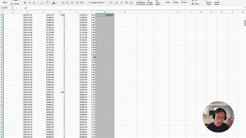This screenshot has width=246, height=138.
Task: Align text left
Action: coord(63,3)
